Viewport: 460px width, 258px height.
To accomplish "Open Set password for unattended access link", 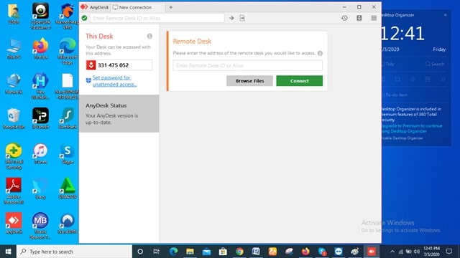I will (115, 81).
